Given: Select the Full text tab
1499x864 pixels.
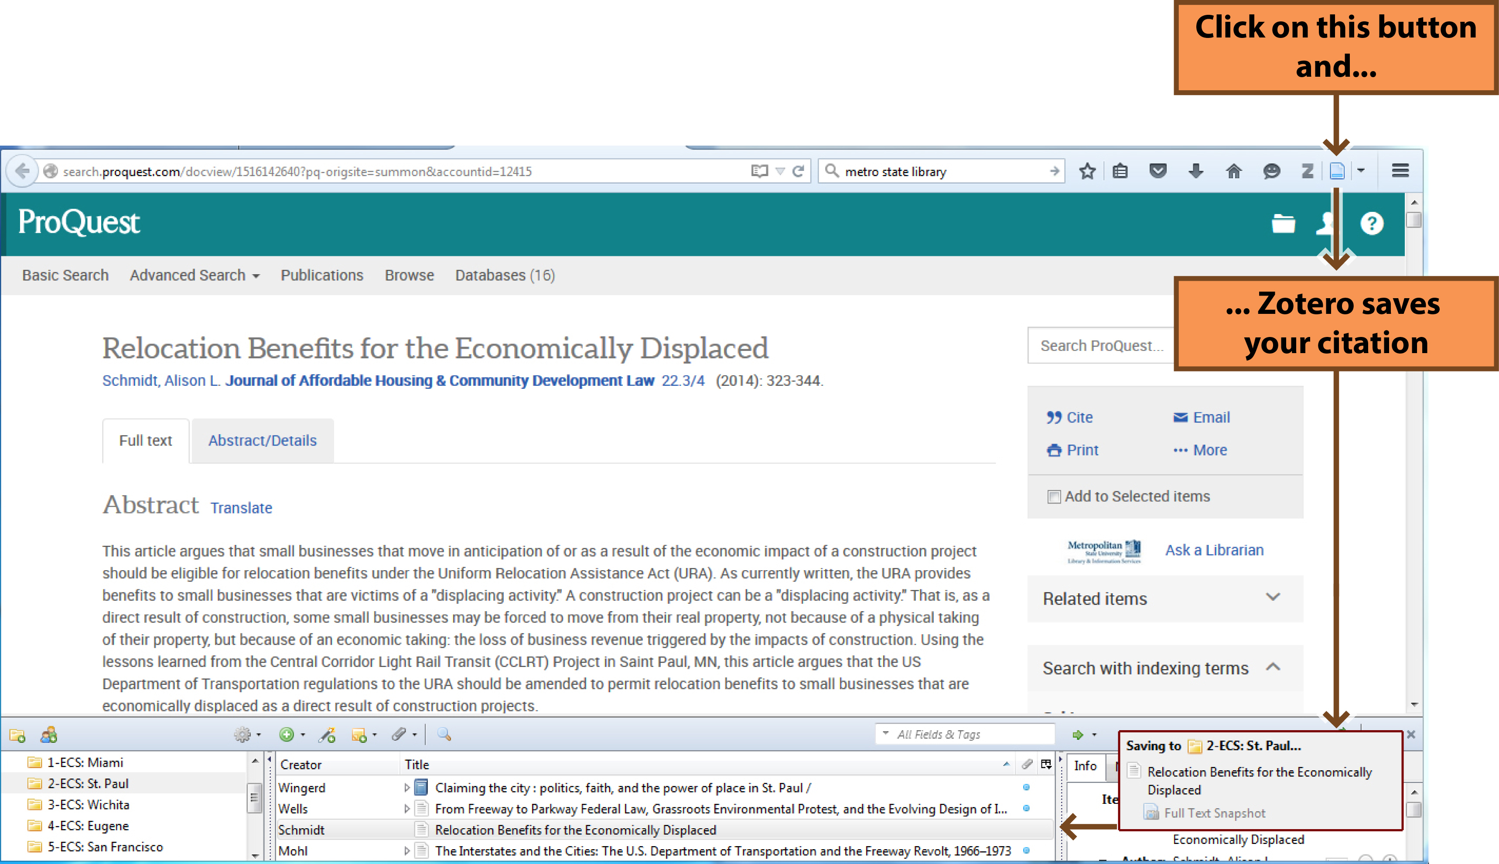Looking at the screenshot, I should [x=145, y=441].
